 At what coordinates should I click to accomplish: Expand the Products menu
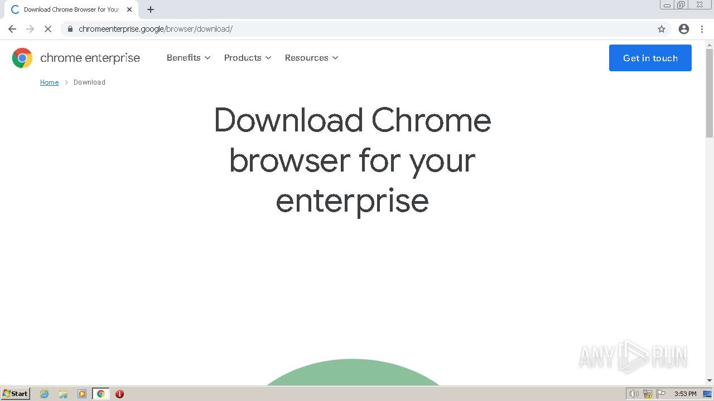tap(248, 58)
